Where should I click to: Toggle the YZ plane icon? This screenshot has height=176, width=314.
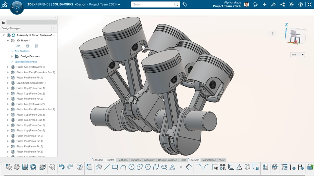[27, 46]
